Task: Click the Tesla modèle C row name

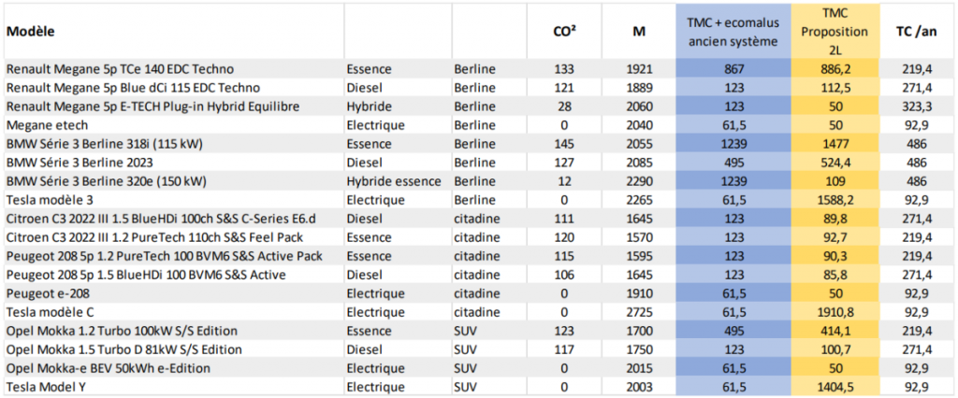Action: pyautogui.click(x=51, y=311)
